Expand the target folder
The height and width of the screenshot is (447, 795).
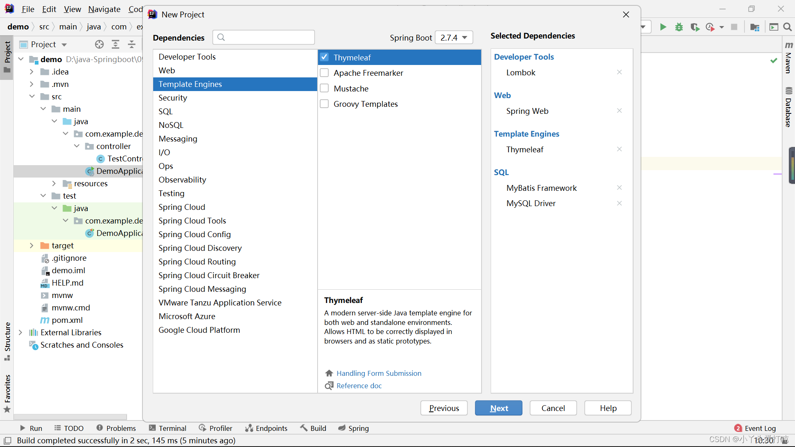pos(32,245)
